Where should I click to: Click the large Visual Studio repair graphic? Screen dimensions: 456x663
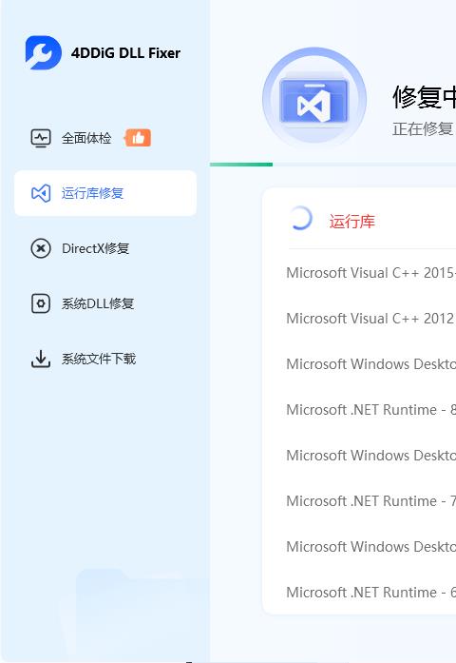click(314, 100)
